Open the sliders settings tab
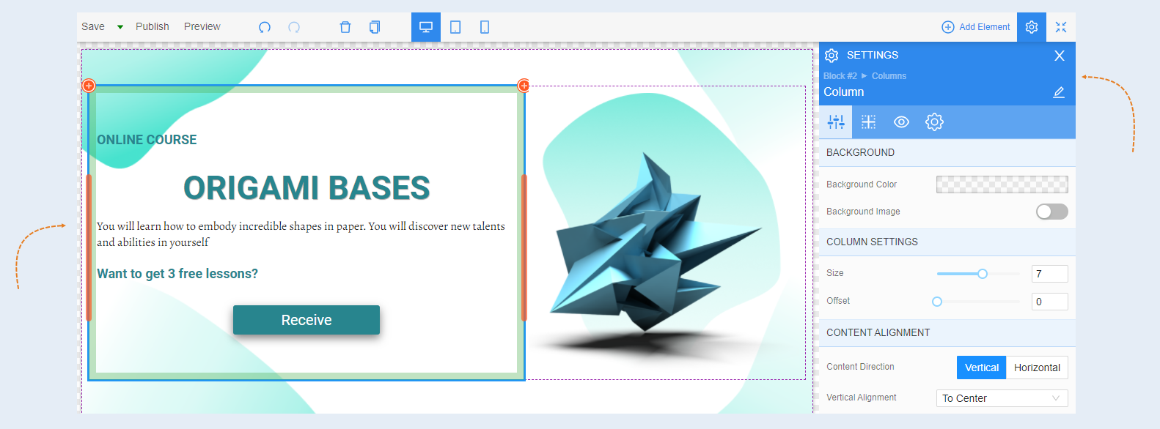The width and height of the screenshot is (1160, 429). click(836, 122)
